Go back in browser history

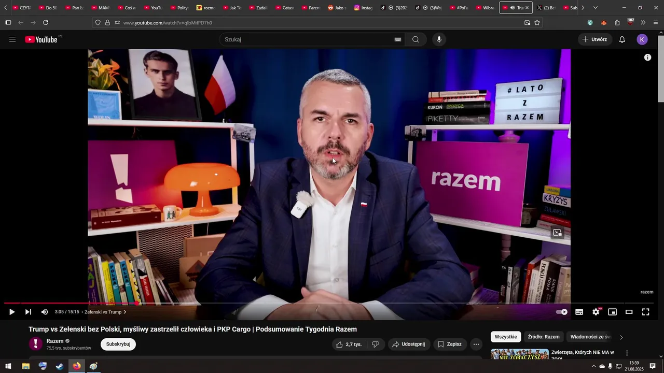pos(21,23)
